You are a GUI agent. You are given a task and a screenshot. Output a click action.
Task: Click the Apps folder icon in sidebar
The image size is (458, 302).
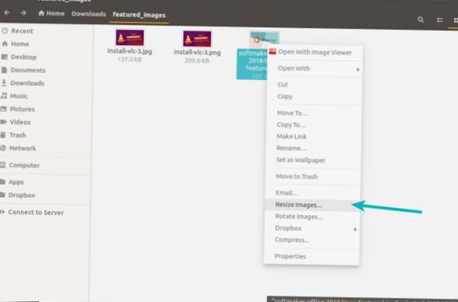tap(3, 182)
